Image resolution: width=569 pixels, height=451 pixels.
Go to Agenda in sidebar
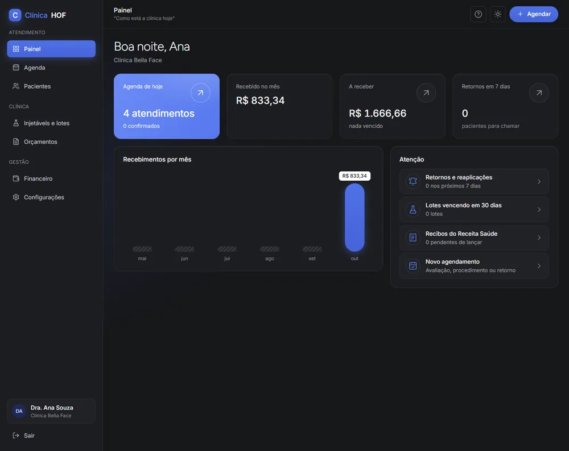click(x=51, y=68)
